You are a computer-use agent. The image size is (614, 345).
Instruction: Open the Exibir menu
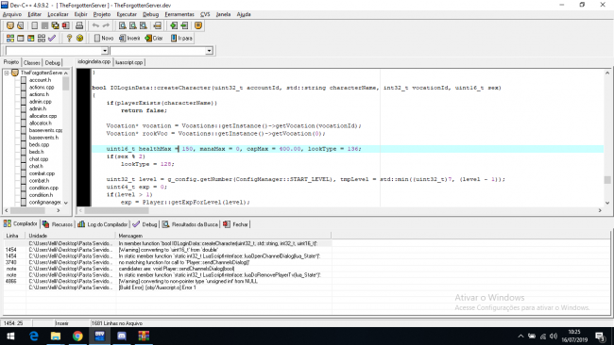coord(80,14)
